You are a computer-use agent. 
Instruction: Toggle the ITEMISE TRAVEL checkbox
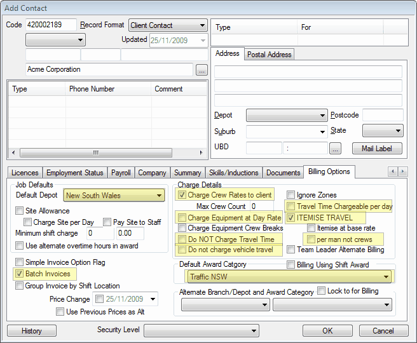click(x=292, y=218)
